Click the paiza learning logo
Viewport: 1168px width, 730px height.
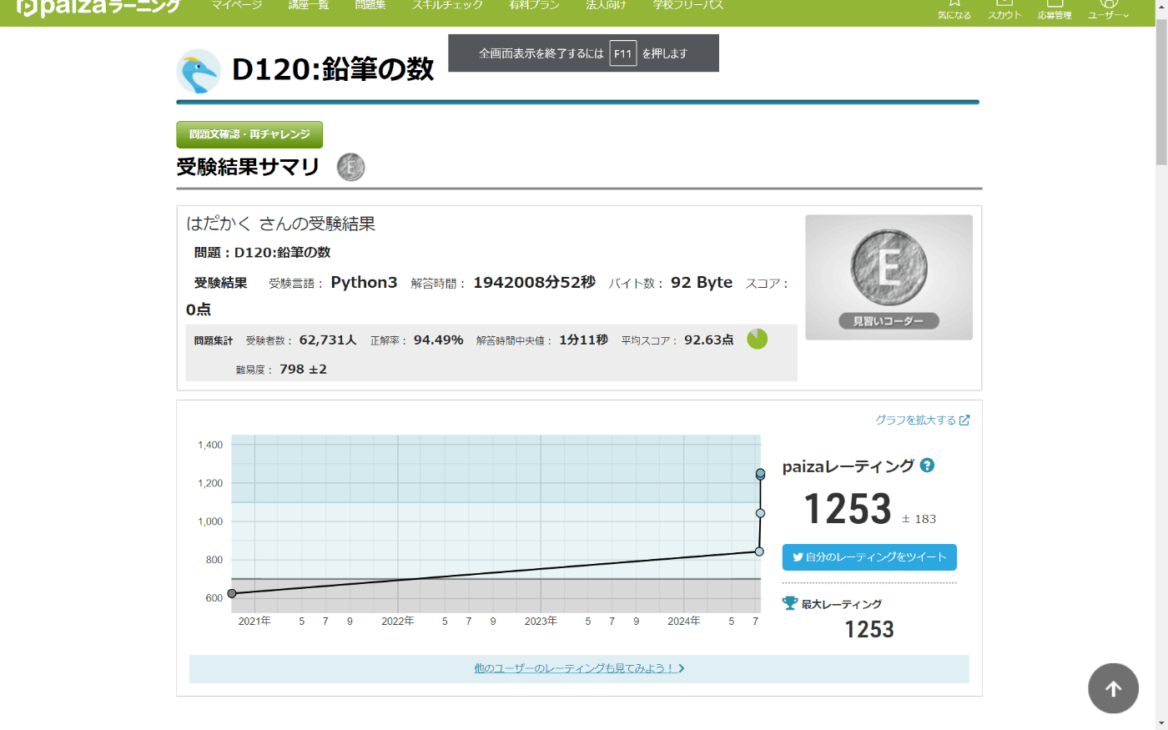[x=98, y=7]
